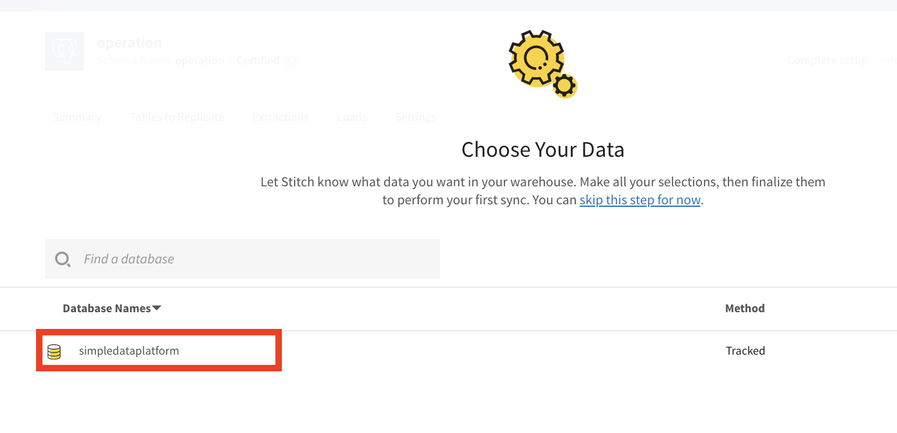Sort by the Database Names arrow
The height and width of the screenshot is (433, 897).
pos(156,308)
